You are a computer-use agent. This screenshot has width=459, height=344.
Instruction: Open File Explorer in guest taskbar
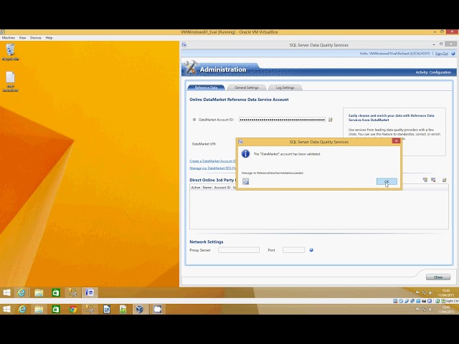(x=39, y=292)
